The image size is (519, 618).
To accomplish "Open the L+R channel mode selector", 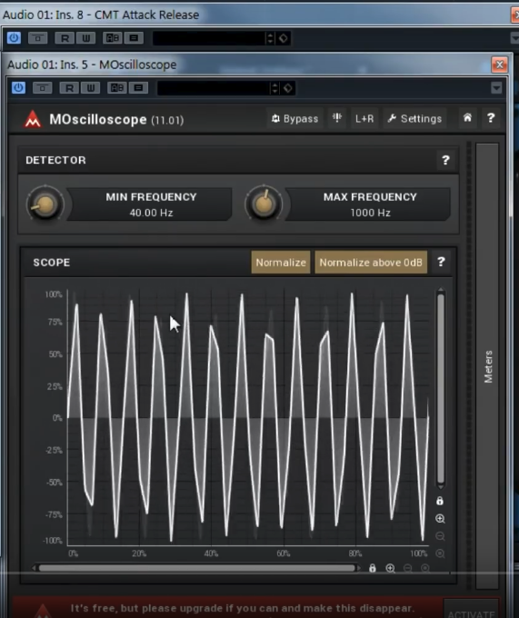I will (x=364, y=119).
